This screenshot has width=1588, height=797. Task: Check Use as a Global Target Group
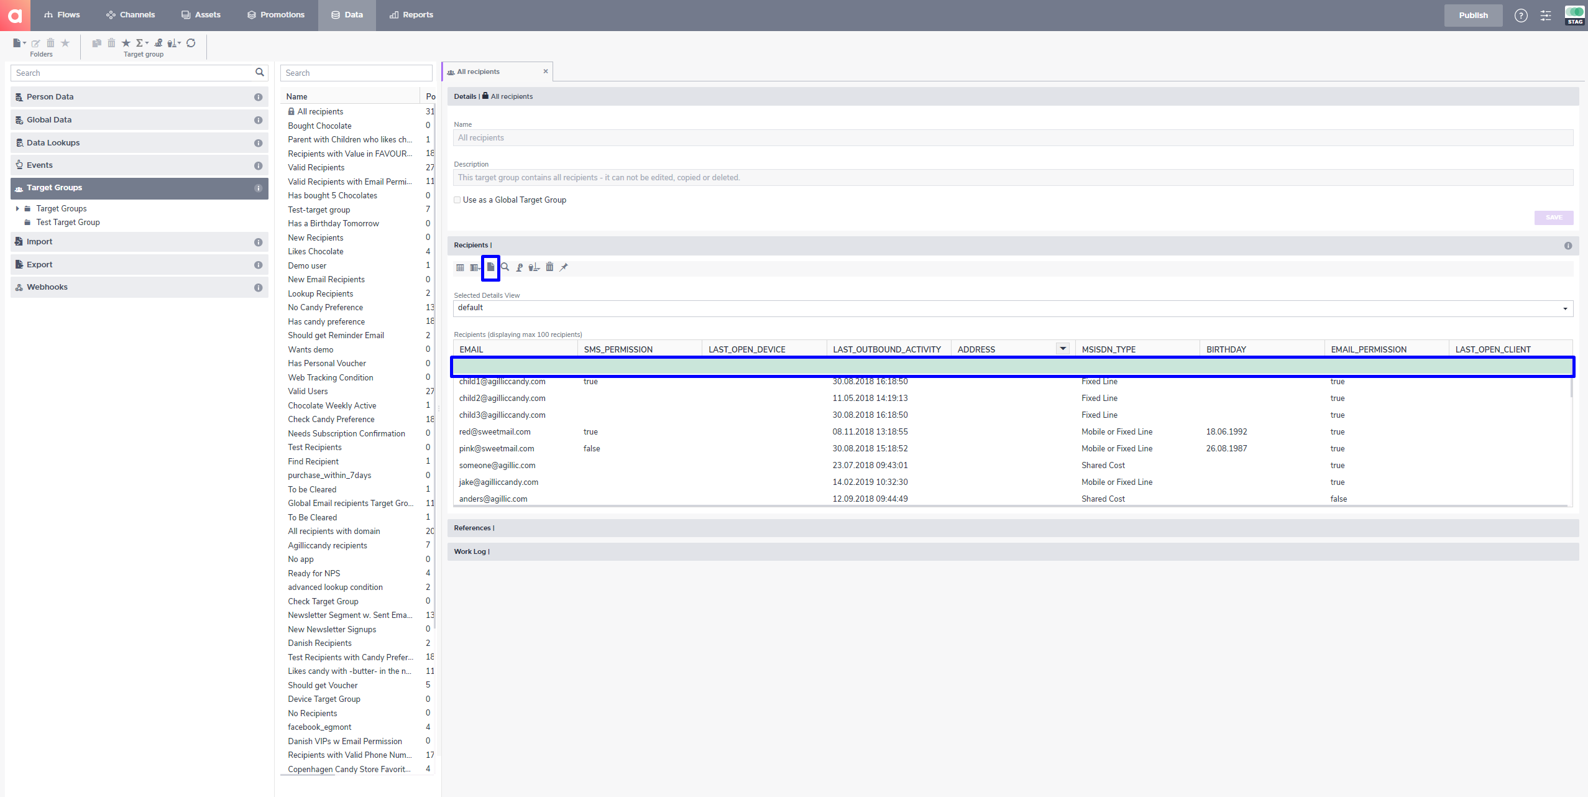(x=457, y=200)
